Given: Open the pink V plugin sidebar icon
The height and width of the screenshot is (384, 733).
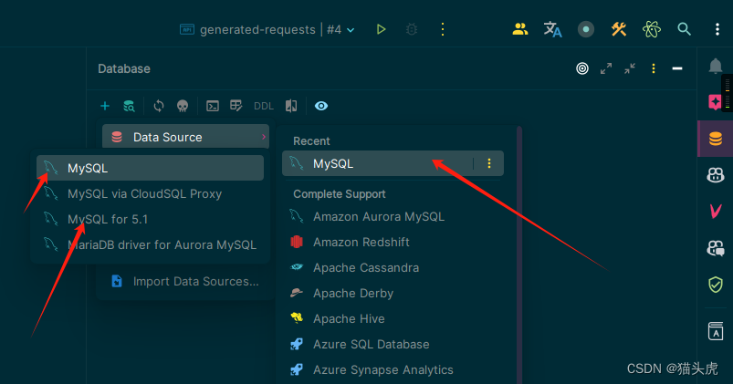Looking at the screenshot, I should pyautogui.click(x=716, y=211).
